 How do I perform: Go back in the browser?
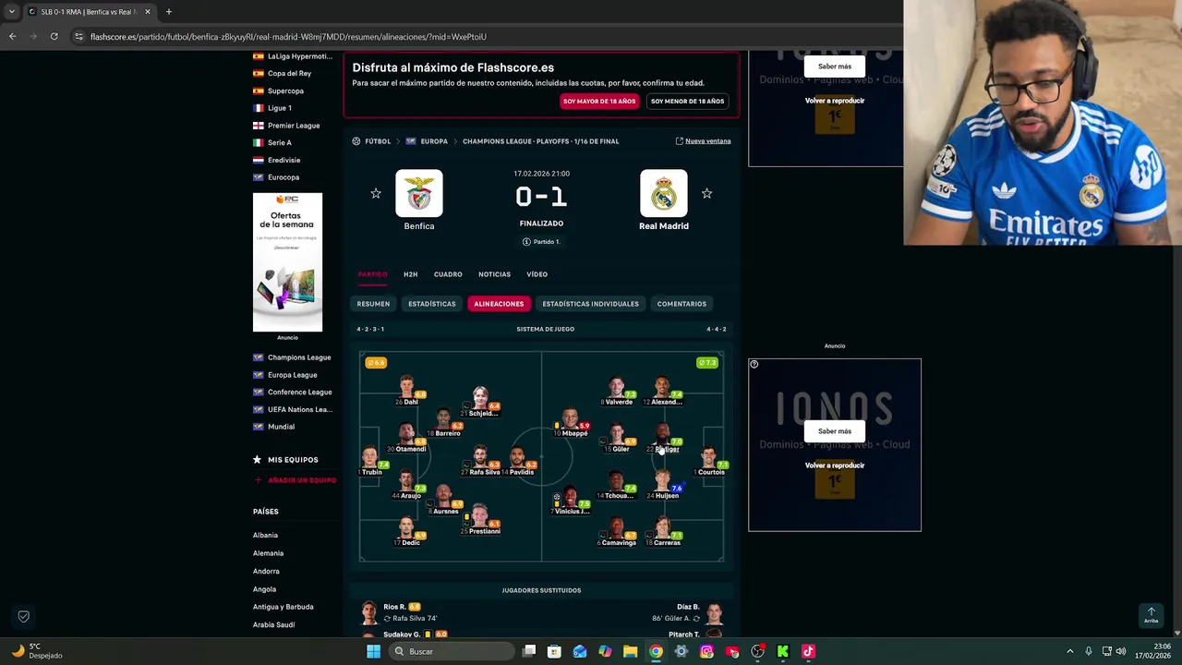click(12, 36)
